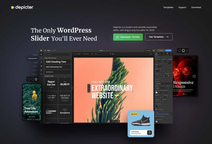Open the Templates menu item
The image size is (212, 144).
[x=168, y=7]
